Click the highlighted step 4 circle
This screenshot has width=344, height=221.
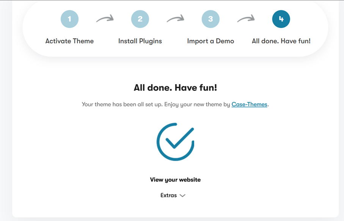[x=281, y=19]
